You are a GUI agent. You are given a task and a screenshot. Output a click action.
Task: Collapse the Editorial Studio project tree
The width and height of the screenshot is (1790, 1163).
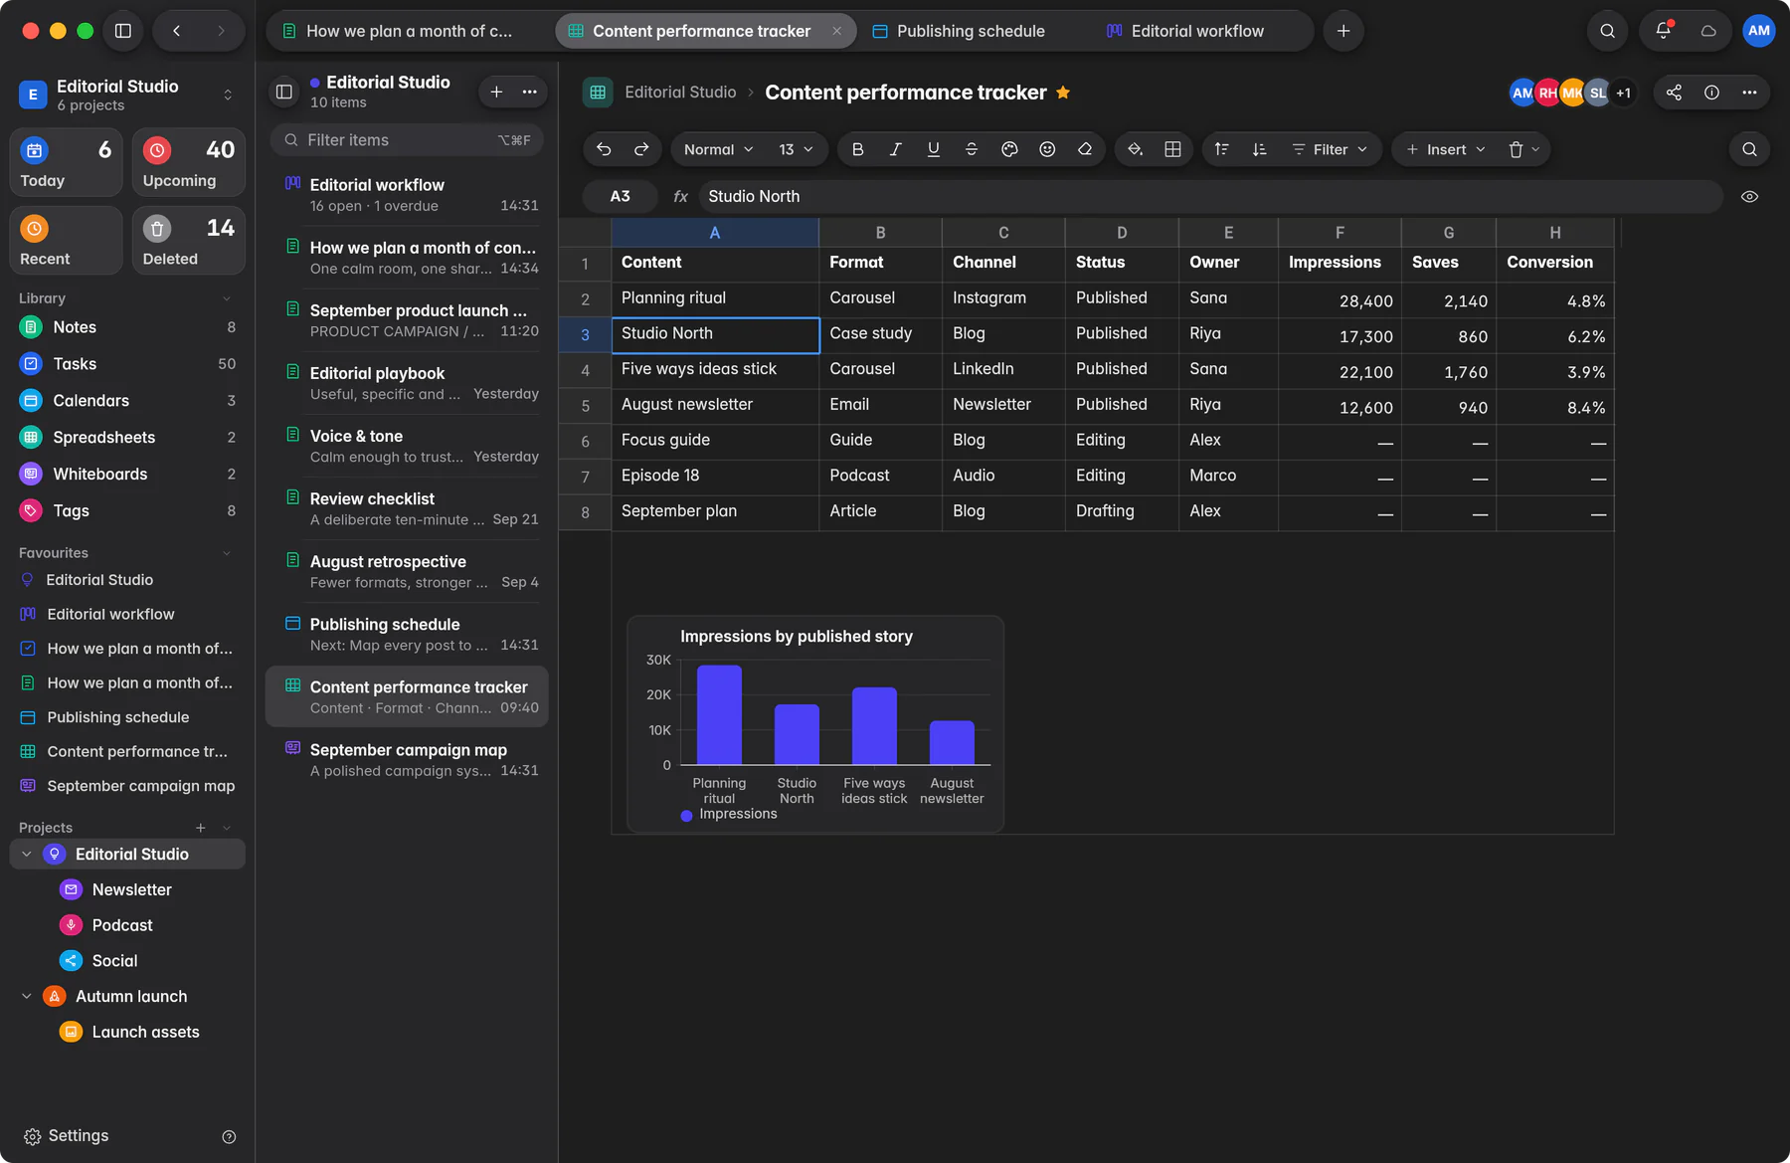pos(27,855)
